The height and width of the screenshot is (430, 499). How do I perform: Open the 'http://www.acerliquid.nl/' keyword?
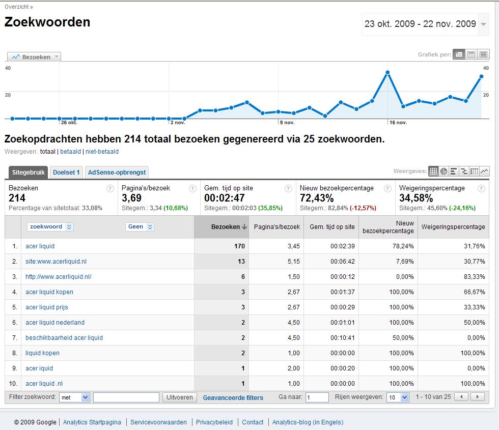(x=58, y=277)
